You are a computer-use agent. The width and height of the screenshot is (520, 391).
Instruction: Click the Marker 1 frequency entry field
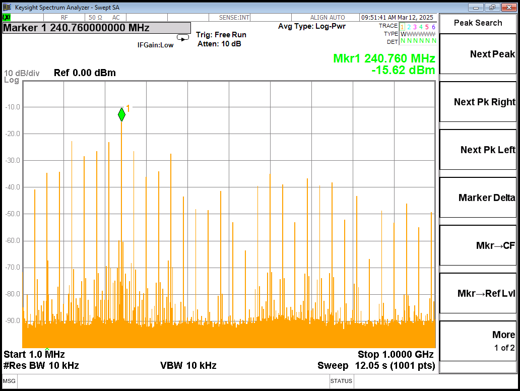tap(97, 28)
